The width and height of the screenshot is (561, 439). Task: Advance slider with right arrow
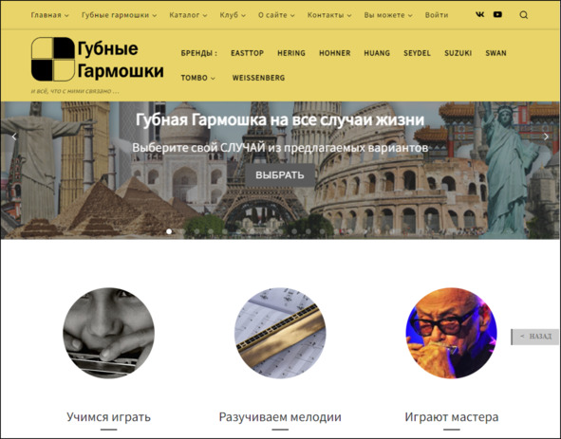[546, 137]
